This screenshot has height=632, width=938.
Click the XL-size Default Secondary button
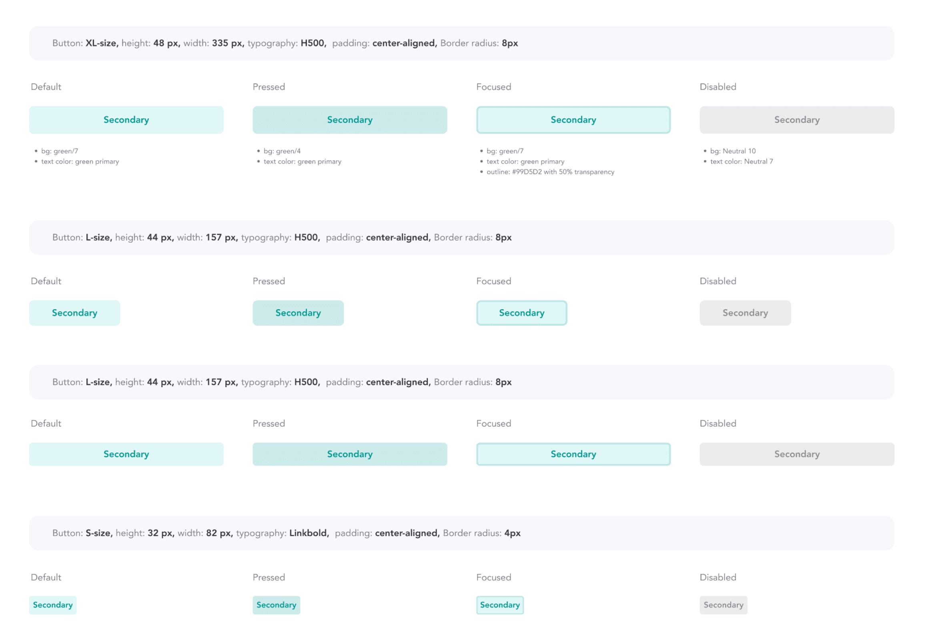126,120
